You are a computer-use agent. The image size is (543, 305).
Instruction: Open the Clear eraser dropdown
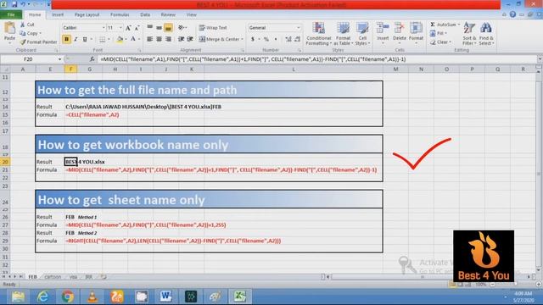441,42
